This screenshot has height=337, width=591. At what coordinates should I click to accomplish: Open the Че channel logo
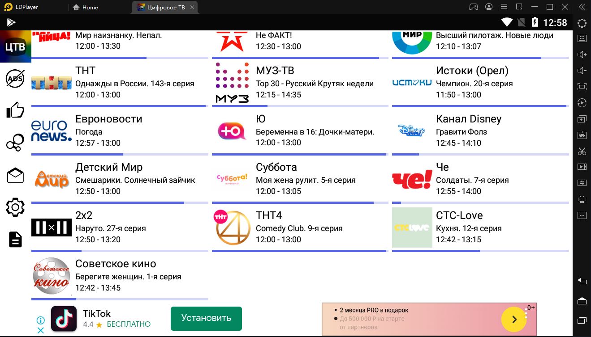pos(412,179)
